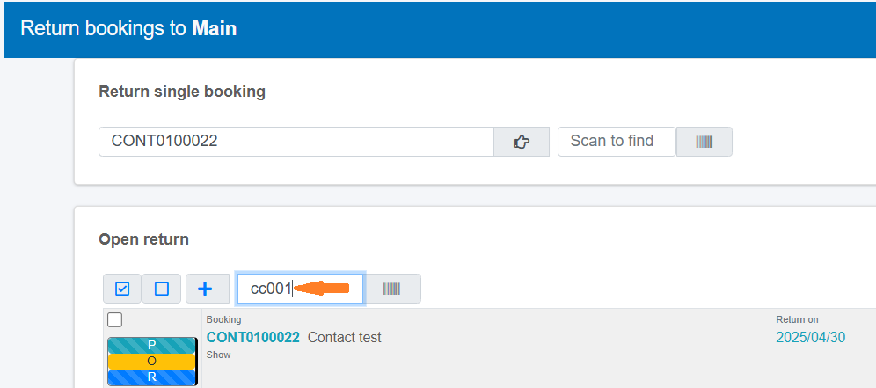Open booking link CONT0100022 in the list

252,337
